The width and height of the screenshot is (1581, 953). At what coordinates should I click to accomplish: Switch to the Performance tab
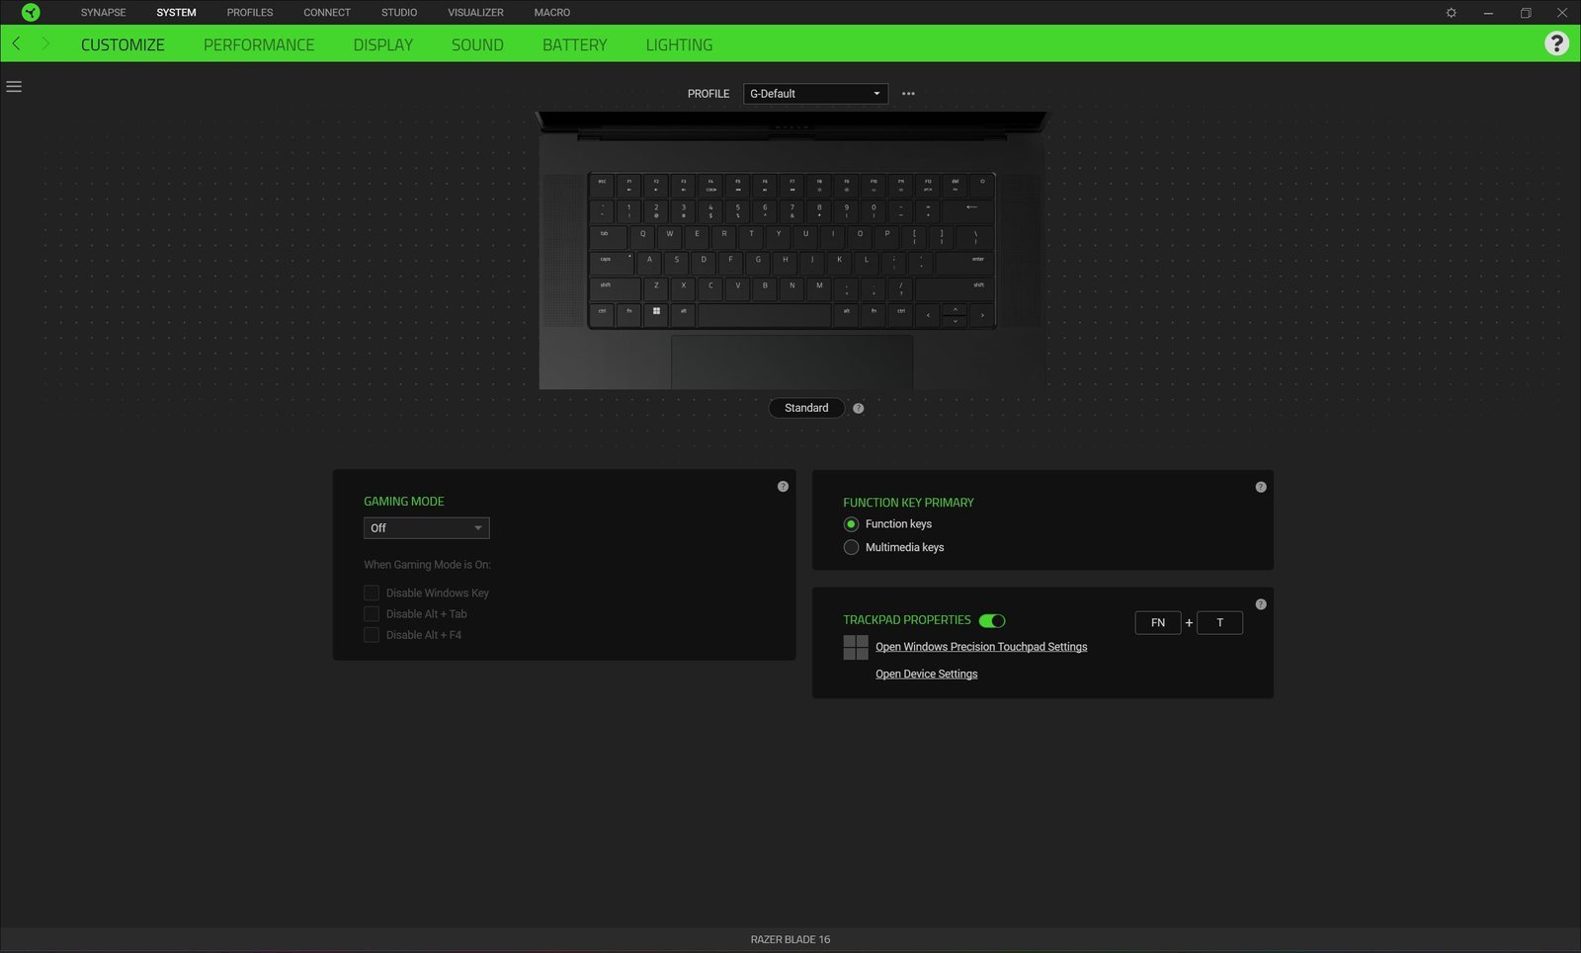(x=259, y=44)
